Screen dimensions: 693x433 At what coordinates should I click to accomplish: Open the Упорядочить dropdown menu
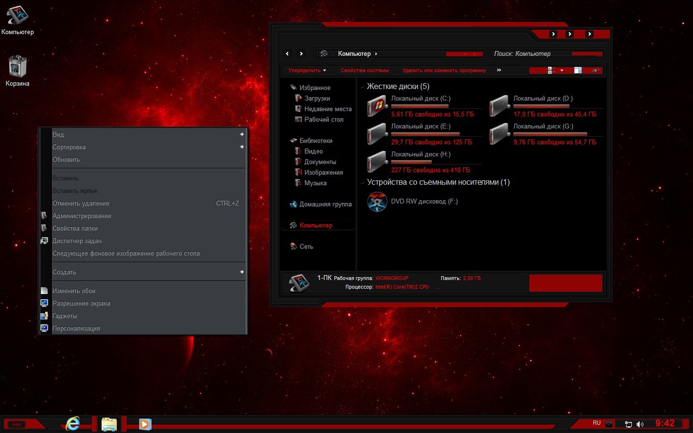point(307,70)
